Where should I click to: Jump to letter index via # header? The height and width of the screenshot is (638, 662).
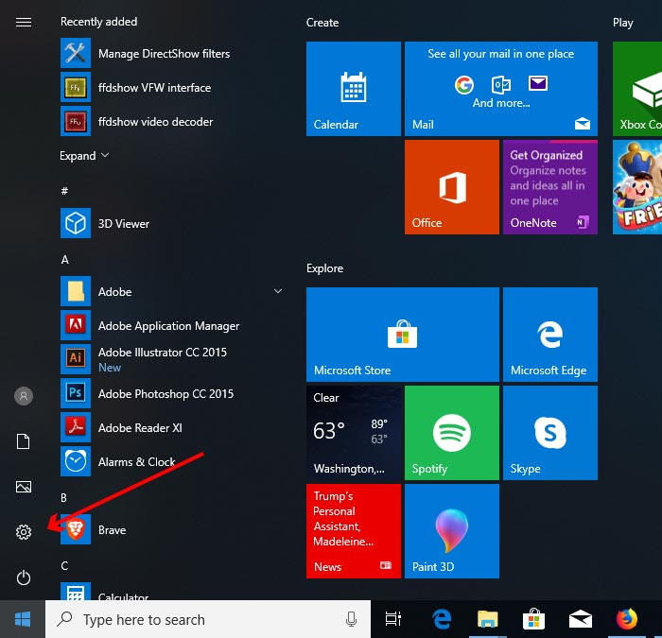coord(64,191)
